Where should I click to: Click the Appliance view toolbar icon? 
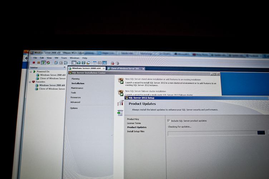99,63
